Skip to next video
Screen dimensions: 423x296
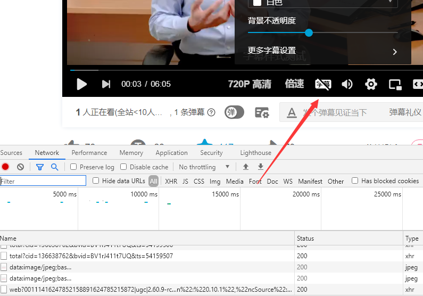click(106, 84)
